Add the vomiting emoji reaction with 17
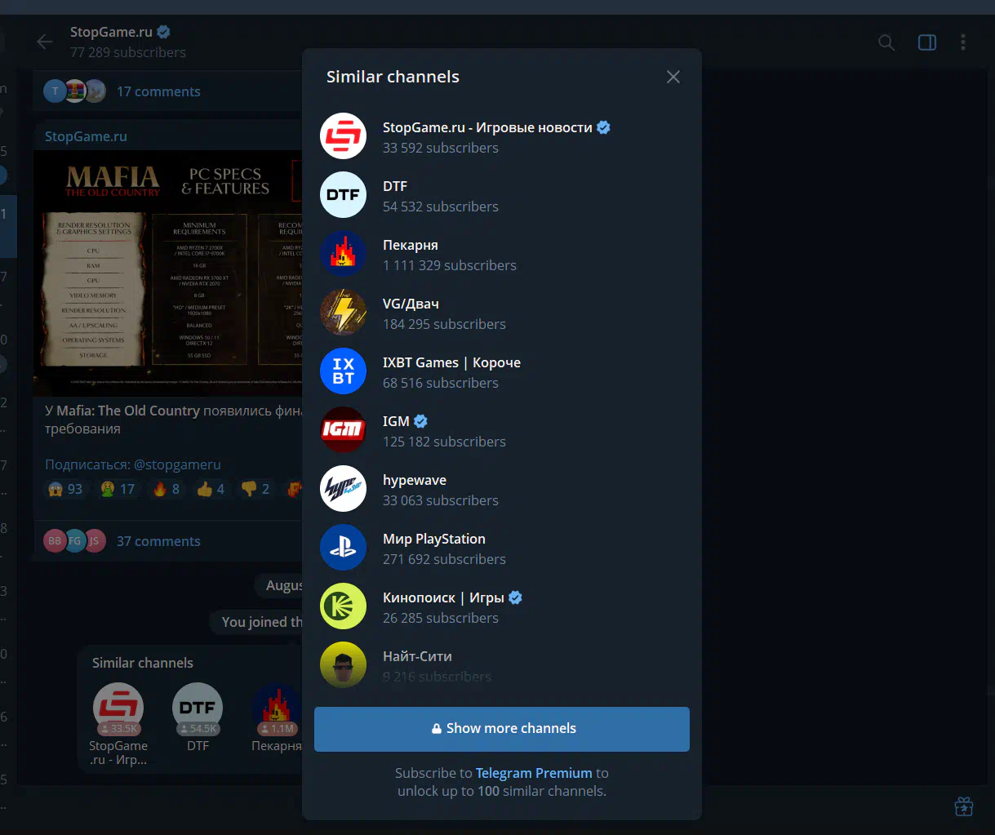Screen dimensions: 995x835 point(118,489)
